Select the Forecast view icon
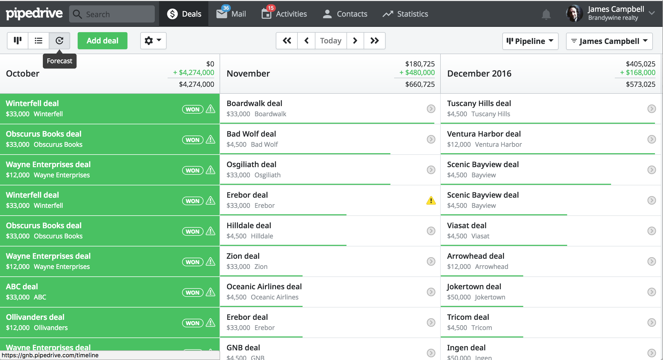The image size is (663, 360). 59,41
